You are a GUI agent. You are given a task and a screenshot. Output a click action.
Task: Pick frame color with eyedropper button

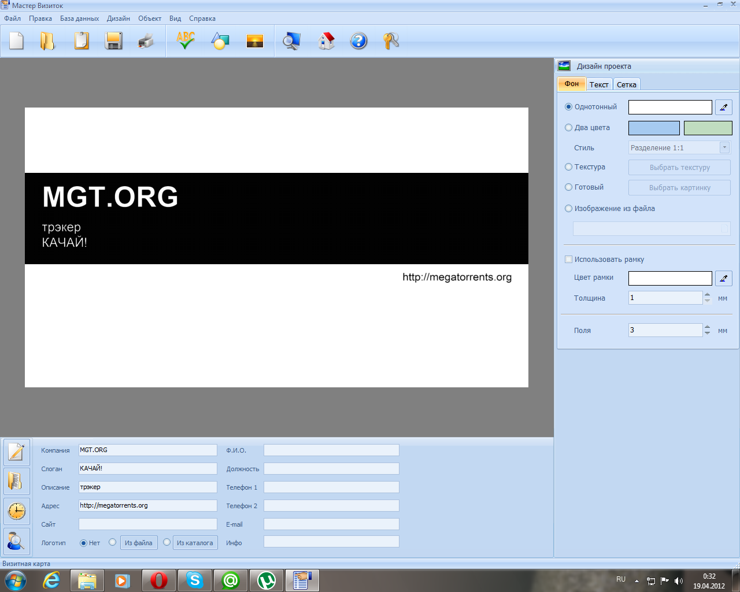(724, 278)
